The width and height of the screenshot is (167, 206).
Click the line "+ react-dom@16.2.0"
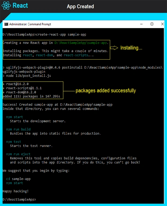point(19,92)
